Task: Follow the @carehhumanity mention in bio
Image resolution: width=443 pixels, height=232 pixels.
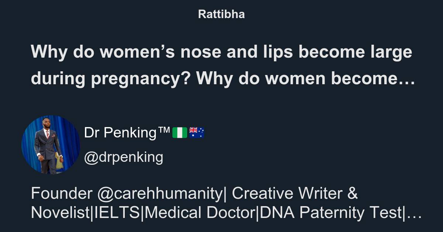Action: [161, 193]
